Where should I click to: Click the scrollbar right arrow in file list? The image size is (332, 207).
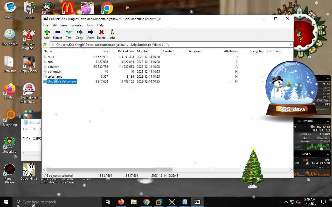pyautogui.click(x=291, y=170)
